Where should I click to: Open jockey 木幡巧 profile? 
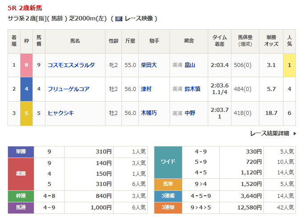pos(149,113)
